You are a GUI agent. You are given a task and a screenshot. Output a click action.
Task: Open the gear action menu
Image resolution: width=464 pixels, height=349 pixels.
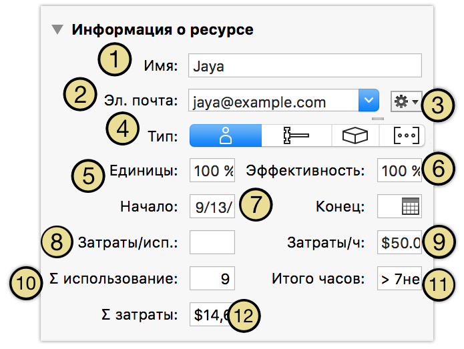pos(407,101)
